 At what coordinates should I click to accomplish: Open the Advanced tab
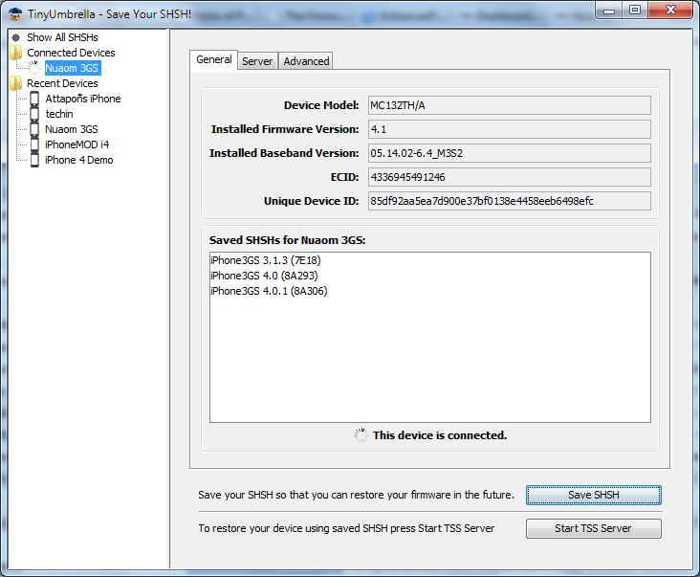click(x=306, y=61)
